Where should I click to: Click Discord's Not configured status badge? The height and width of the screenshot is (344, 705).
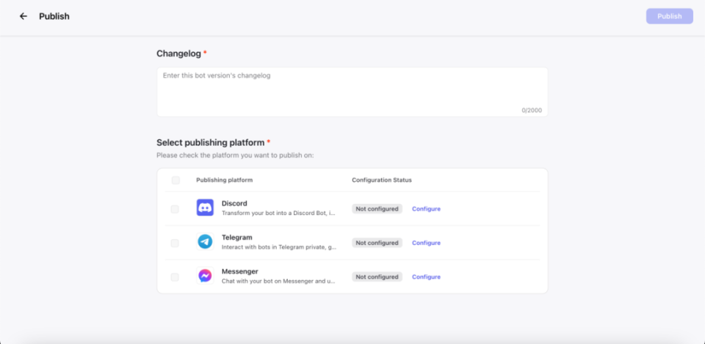[x=377, y=209]
